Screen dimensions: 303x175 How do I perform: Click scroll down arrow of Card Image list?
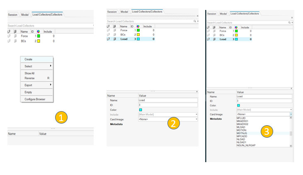(291, 146)
